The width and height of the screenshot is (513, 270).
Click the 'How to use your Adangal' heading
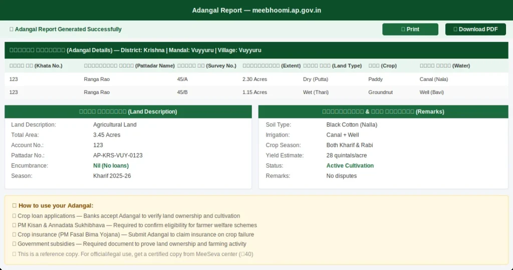tap(53, 205)
